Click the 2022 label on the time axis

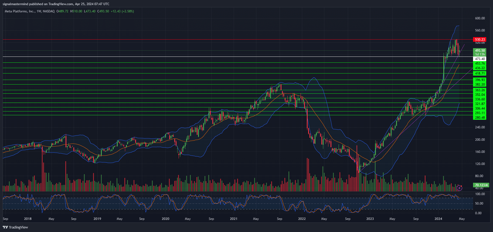(x=302, y=219)
